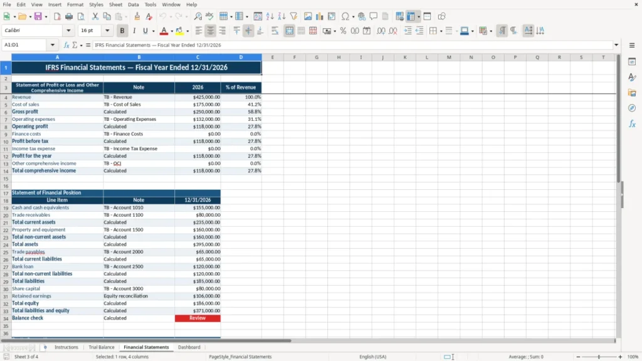Click the Insert Hyperlink icon
This screenshot has height=361, width=642.
[362, 16]
